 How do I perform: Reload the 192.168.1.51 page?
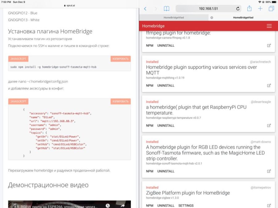[238, 9]
